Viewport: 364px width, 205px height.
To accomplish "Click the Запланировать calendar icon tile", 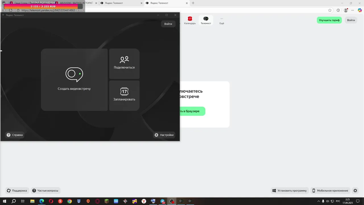I will (x=124, y=95).
